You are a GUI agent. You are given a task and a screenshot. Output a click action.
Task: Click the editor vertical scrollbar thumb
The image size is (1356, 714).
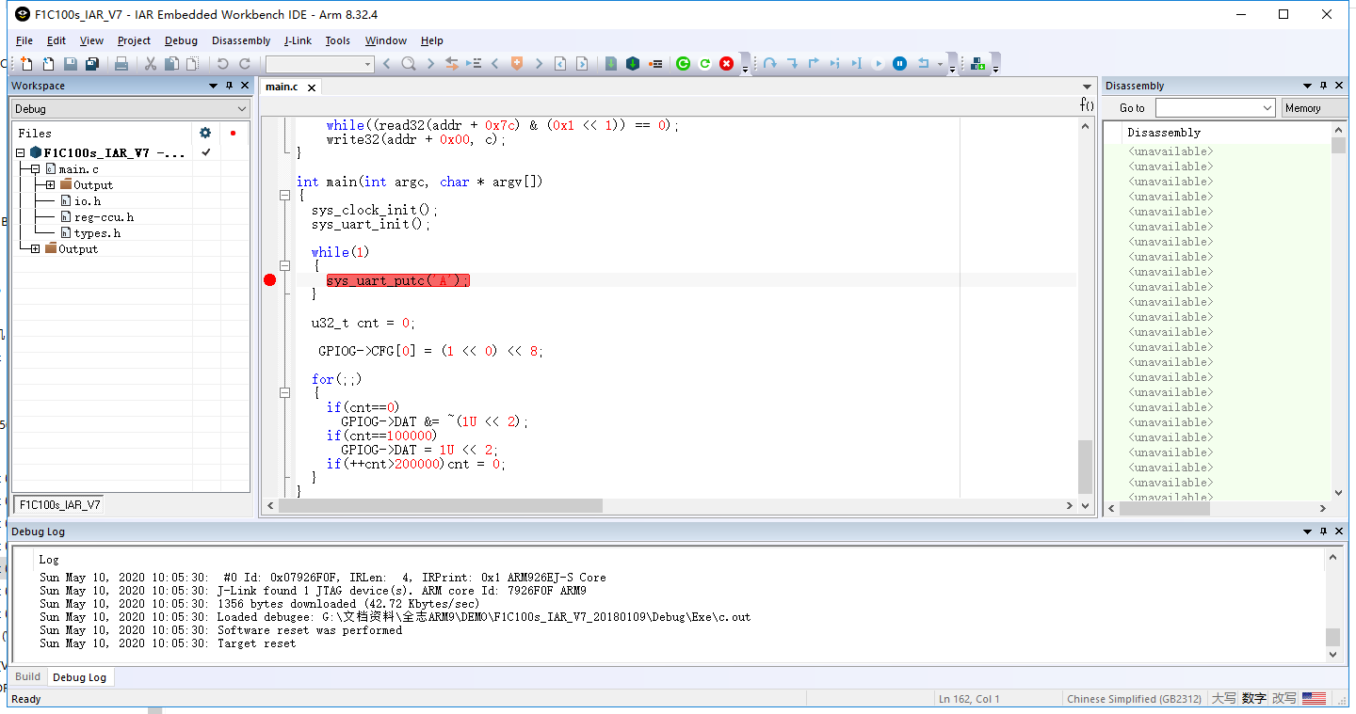(1086, 467)
